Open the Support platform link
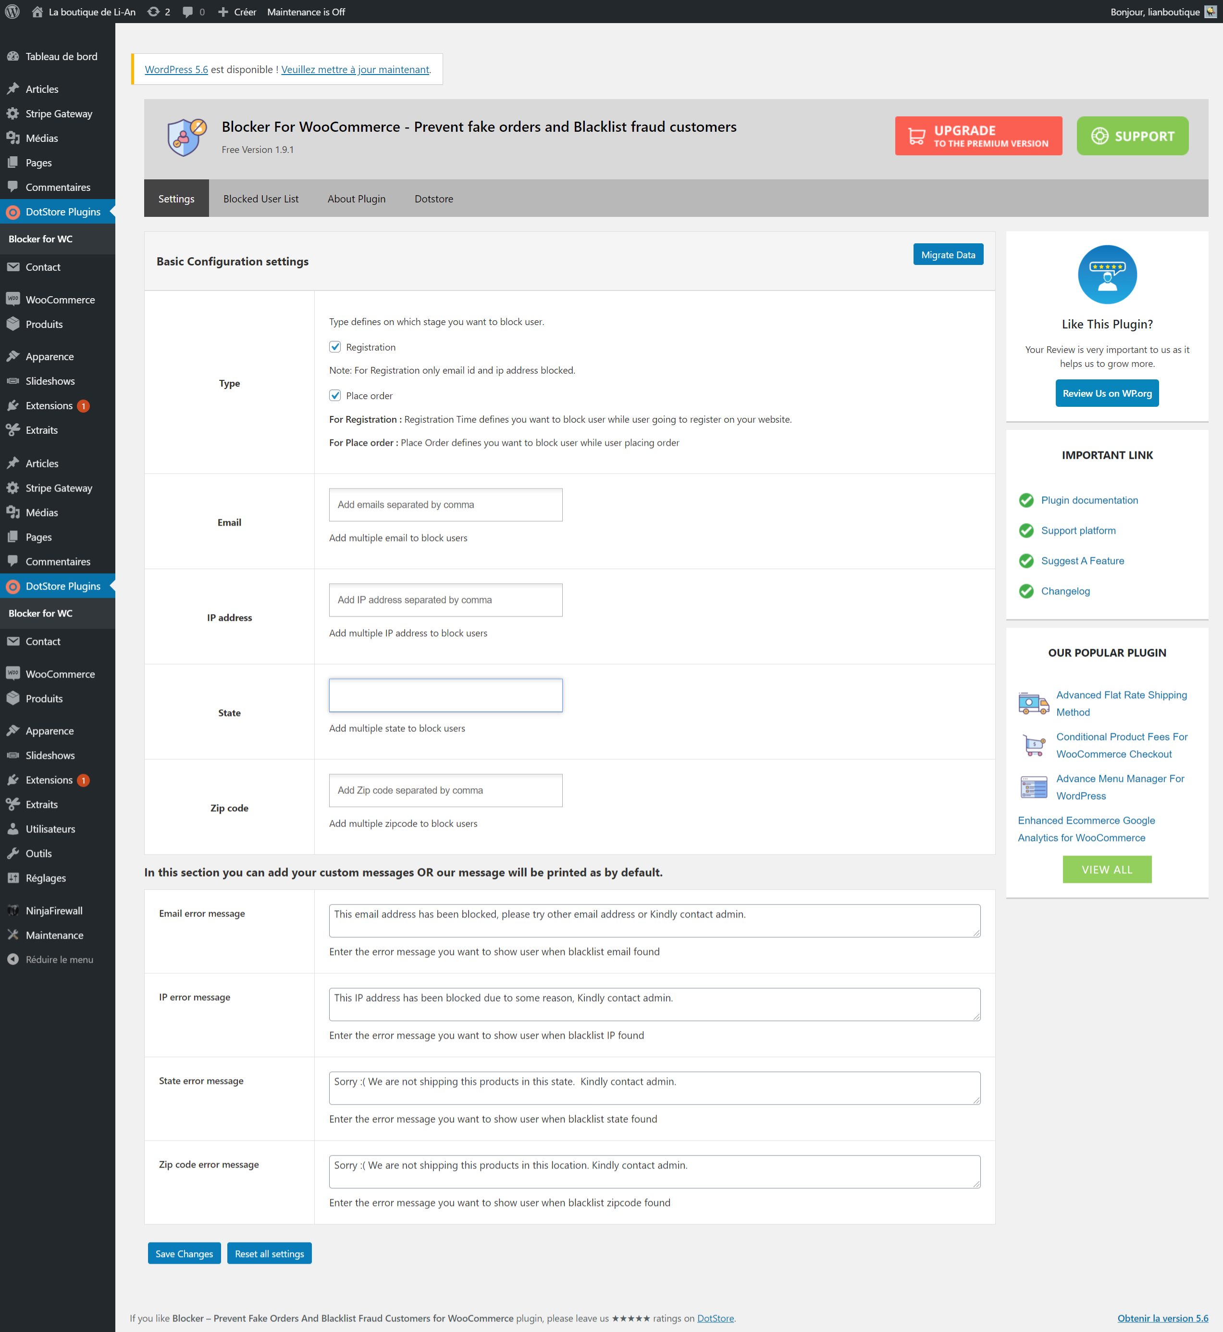 coord(1078,530)
